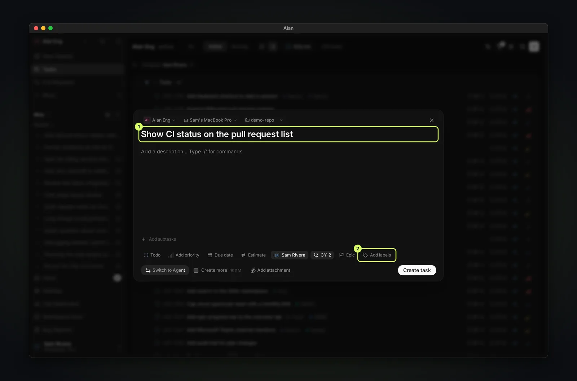577x381 pixels.
Task: Enable the Create more checkbox
Action: pyautogui.click(x=196, y=270)
